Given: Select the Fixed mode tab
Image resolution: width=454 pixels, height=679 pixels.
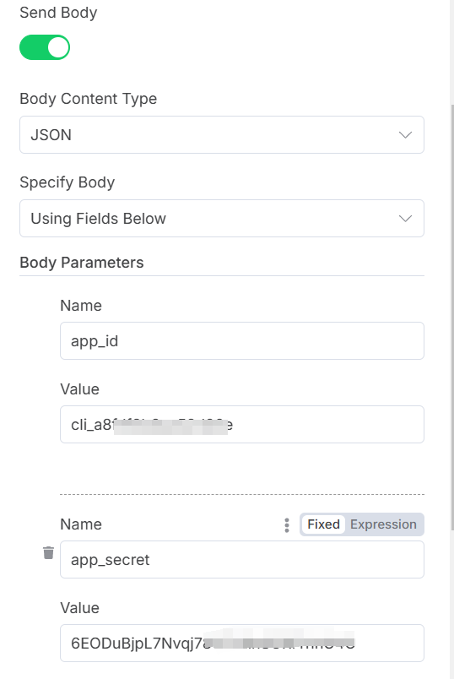Looking at the screenshot, I should pos(323,524).
